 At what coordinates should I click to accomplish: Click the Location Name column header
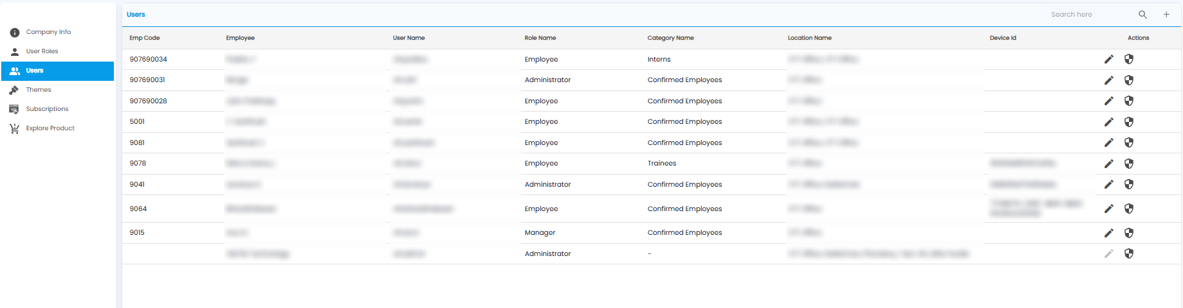pyautogui.click(x=810, y=38)
